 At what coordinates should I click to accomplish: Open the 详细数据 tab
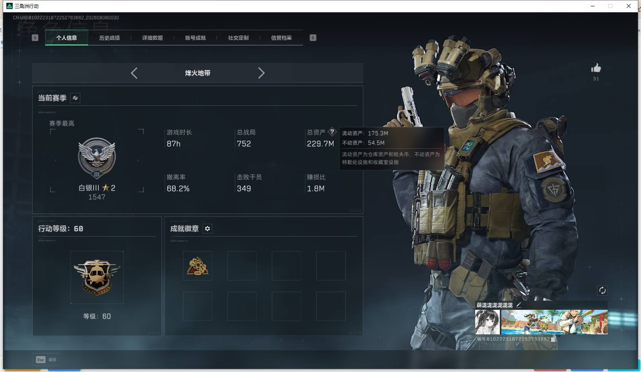click(x=152, y=38)
